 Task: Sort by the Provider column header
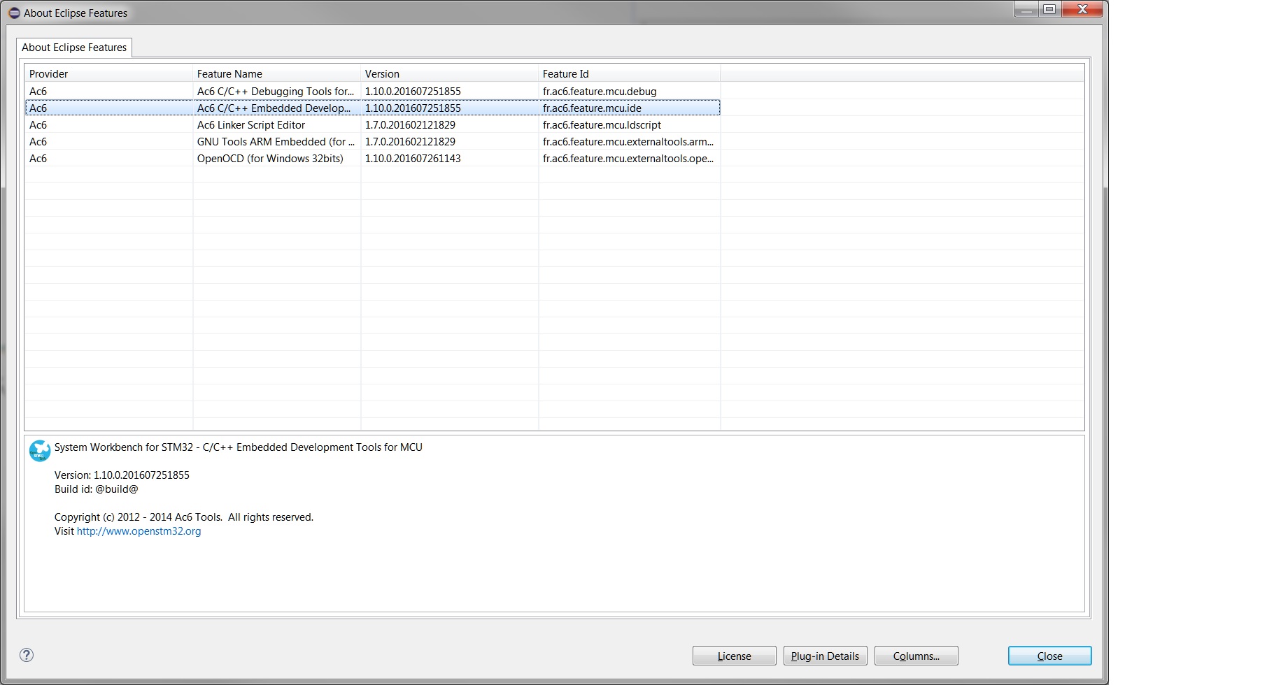coord(108,74)
